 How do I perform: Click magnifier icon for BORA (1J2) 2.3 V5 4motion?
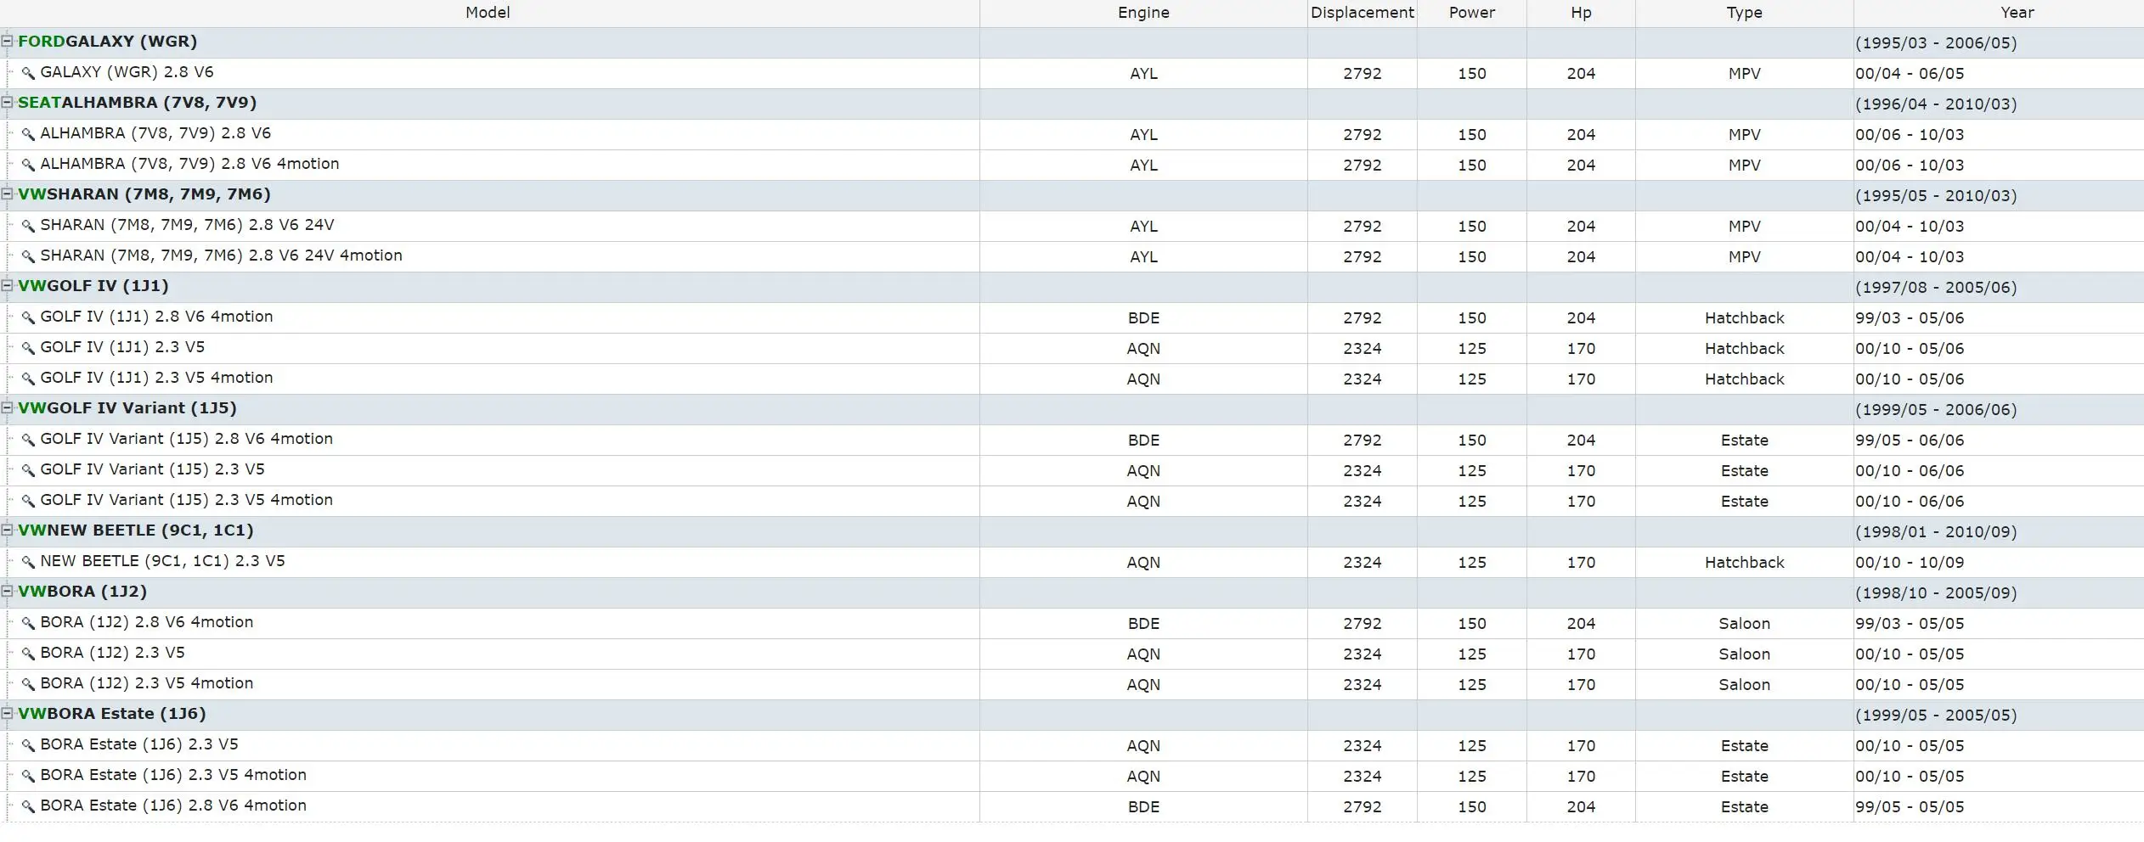point(28,684)
